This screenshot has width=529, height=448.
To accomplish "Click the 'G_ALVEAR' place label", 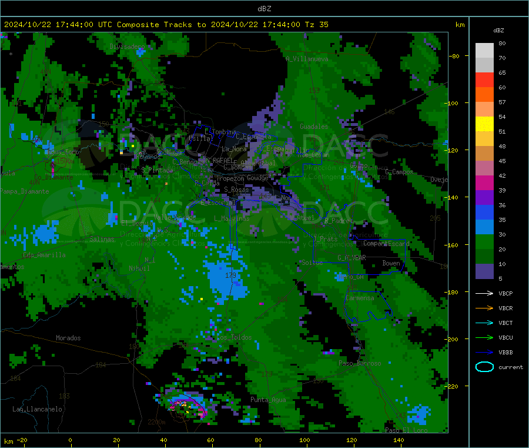I will tap(351, 257).
